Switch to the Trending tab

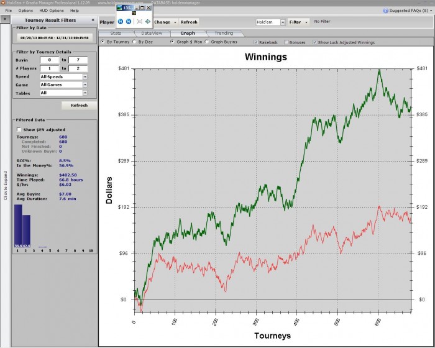[224, 34]
